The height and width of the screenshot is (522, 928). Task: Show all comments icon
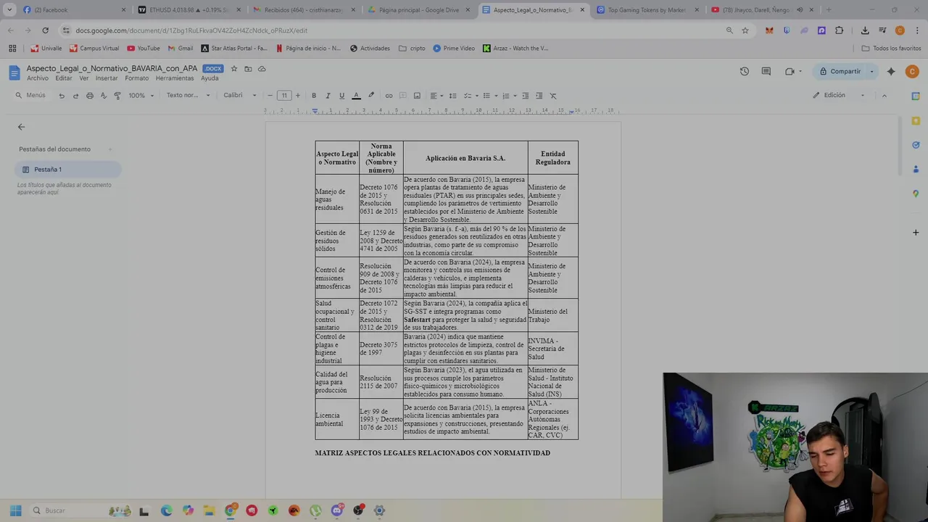point(766,71)
